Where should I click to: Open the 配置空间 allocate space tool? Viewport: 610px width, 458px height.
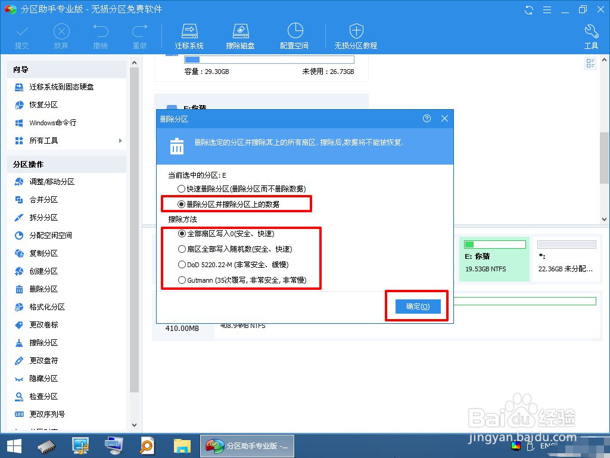(x=294, y=37)
